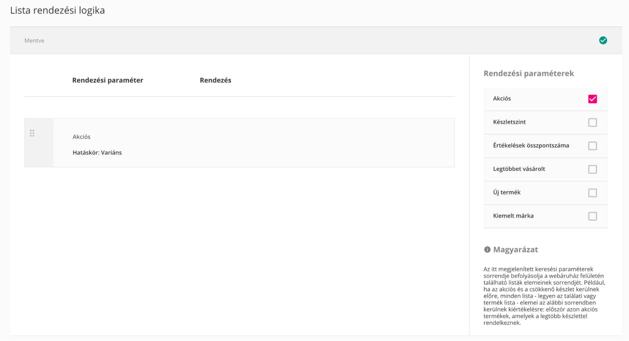Click the drag handle on Akciós row
Screen dimensions: 629x341
[x=32, y=133]
